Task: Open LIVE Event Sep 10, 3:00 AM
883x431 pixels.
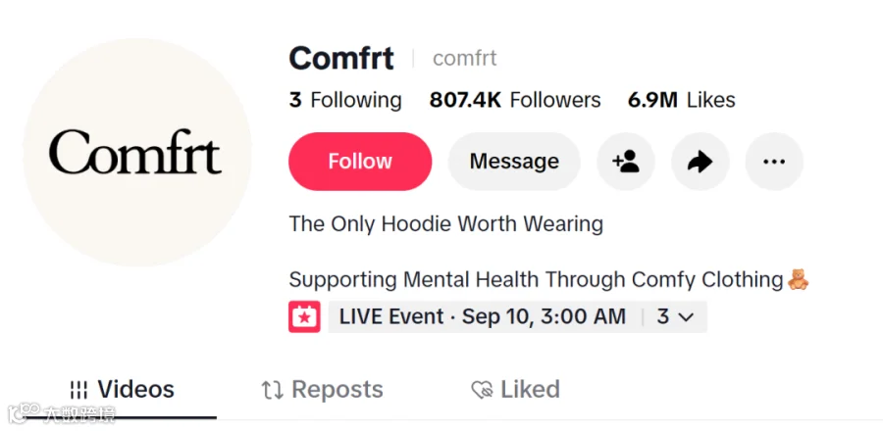Action: pyautogui.click(x=482, y=316)
